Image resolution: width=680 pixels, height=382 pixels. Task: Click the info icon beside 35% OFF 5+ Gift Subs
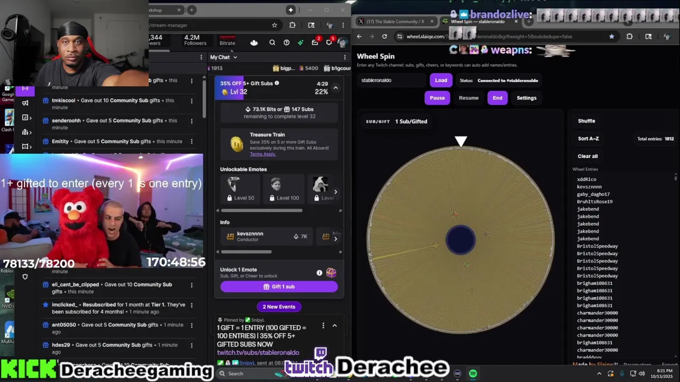(x=277, y=83)
